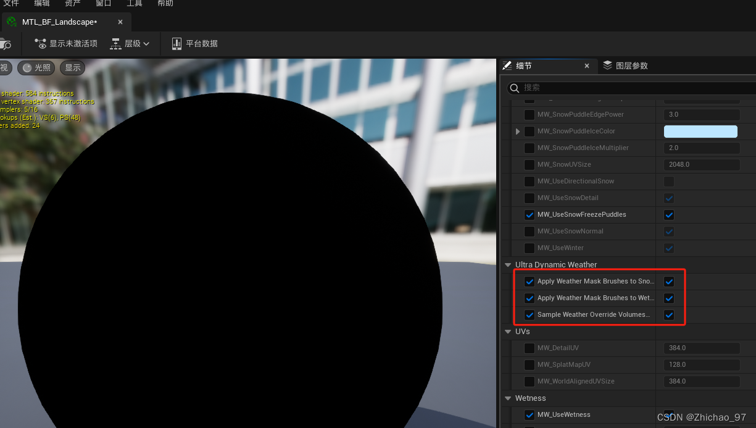This screenshot has height=428, width=756.
Task: Click the search magnifier in 细节 panel
Action: [514, 88]
